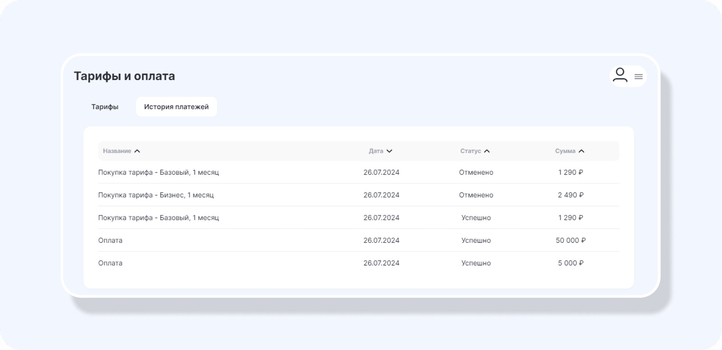The width and height of the screenshot is (722, 350).
Task: Click the Название column header label
Action: click(x=117, y=151)
